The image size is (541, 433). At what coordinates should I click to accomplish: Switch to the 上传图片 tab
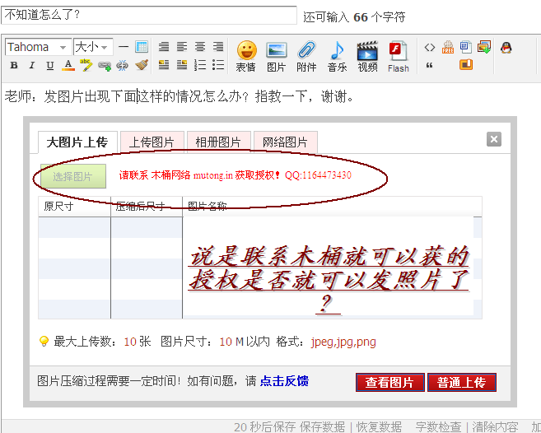click(x=152, y=142)
